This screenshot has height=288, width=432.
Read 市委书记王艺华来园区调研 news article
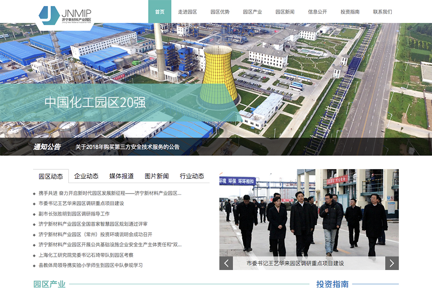point(81,203)
